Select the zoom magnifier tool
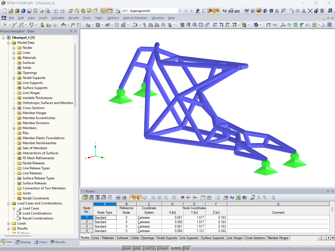 [188, 25]
